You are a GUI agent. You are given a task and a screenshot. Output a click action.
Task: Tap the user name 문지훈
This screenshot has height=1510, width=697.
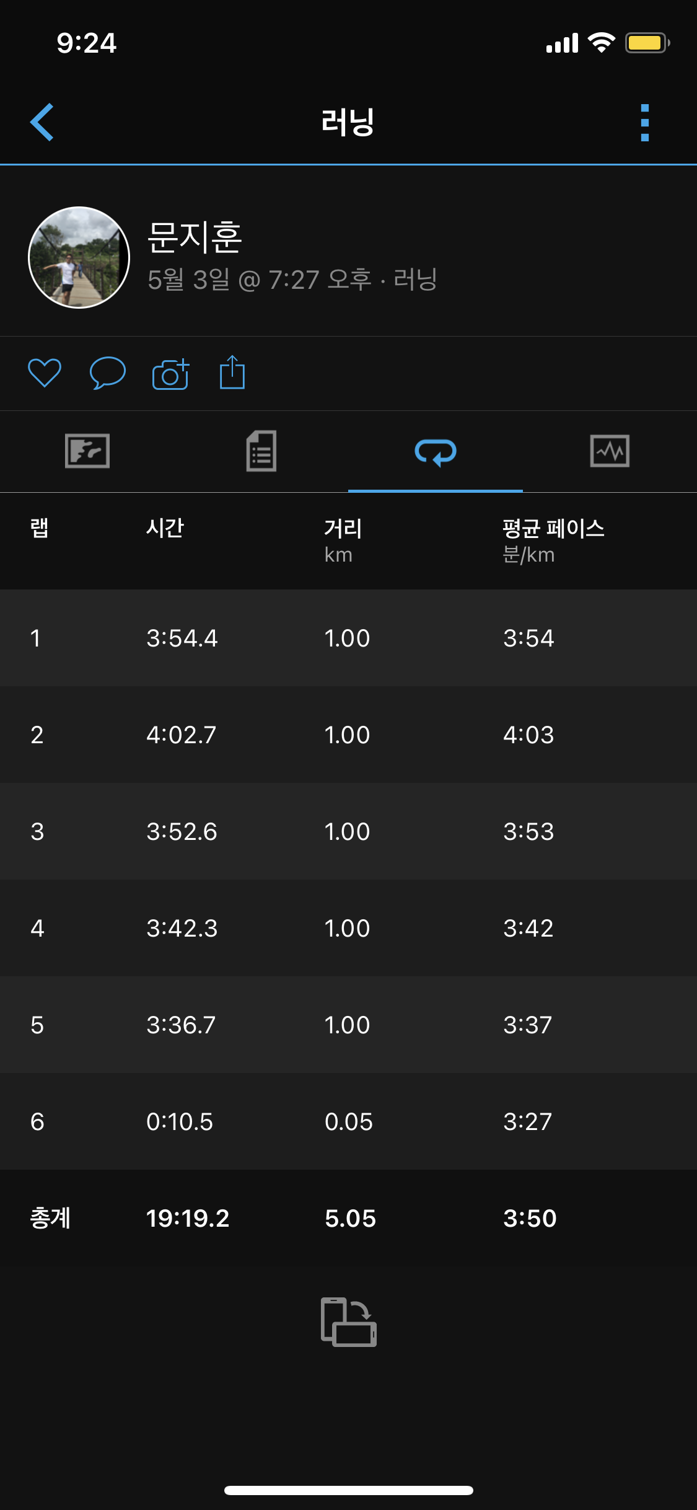195,237
